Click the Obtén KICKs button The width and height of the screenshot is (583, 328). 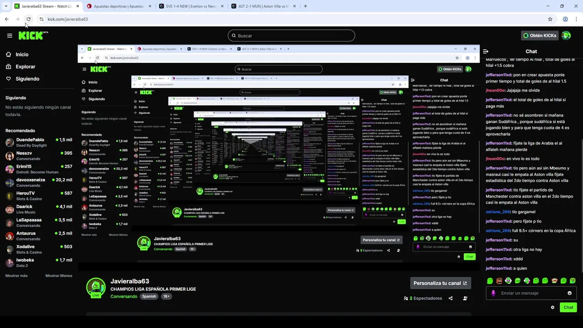click(540, 36)
